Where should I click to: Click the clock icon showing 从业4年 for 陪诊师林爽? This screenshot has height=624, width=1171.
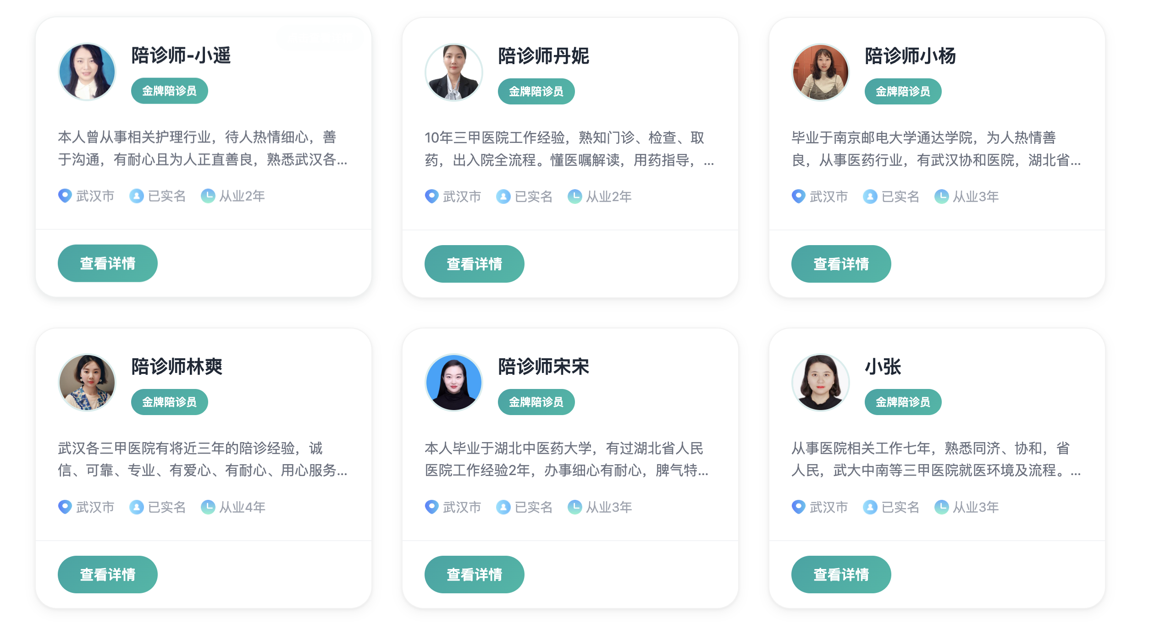tap(209, 507)
